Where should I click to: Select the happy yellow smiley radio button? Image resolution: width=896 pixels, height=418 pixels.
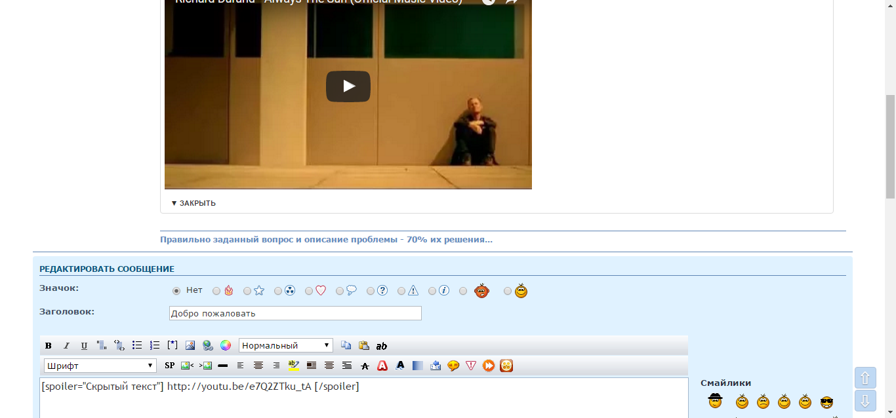[508, 291]
